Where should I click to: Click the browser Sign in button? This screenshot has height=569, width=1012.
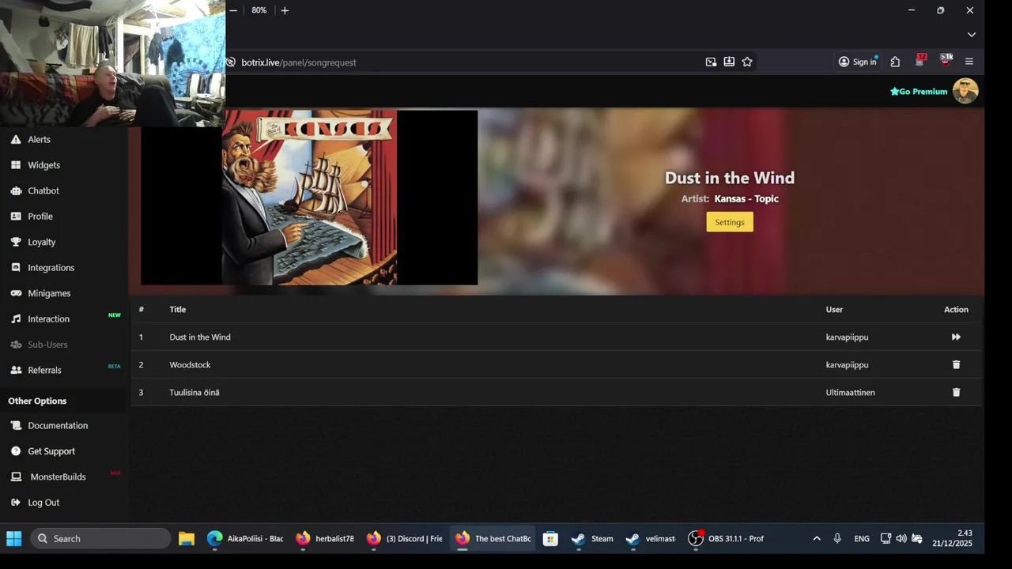[858, 62]
